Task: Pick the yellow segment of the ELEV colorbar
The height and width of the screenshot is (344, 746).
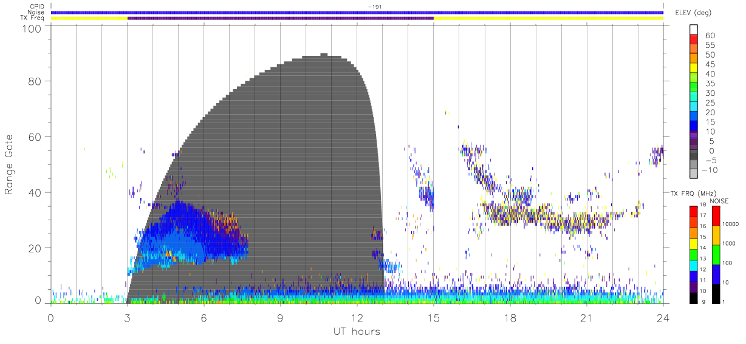Action: [x=694, y=69]
